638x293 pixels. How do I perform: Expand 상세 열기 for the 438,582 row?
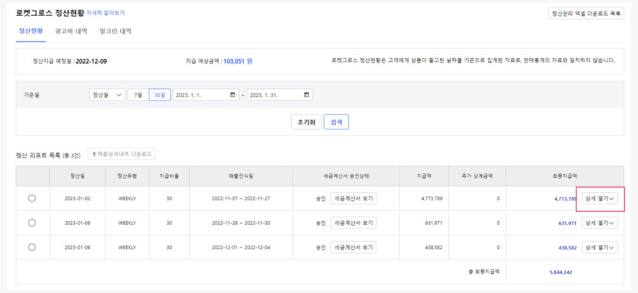(599, 247)
